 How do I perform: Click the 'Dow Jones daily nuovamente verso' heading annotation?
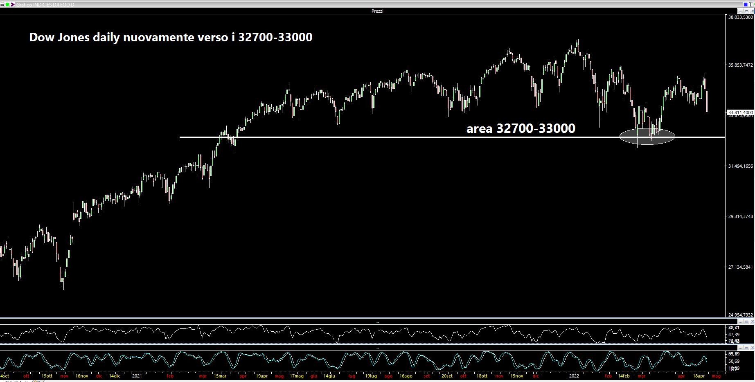(x=171, y=37)
